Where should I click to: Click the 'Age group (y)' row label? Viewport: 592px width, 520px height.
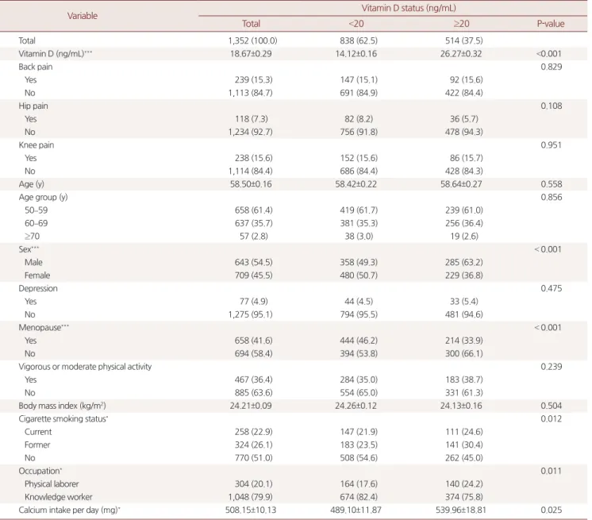click(43, 197)
